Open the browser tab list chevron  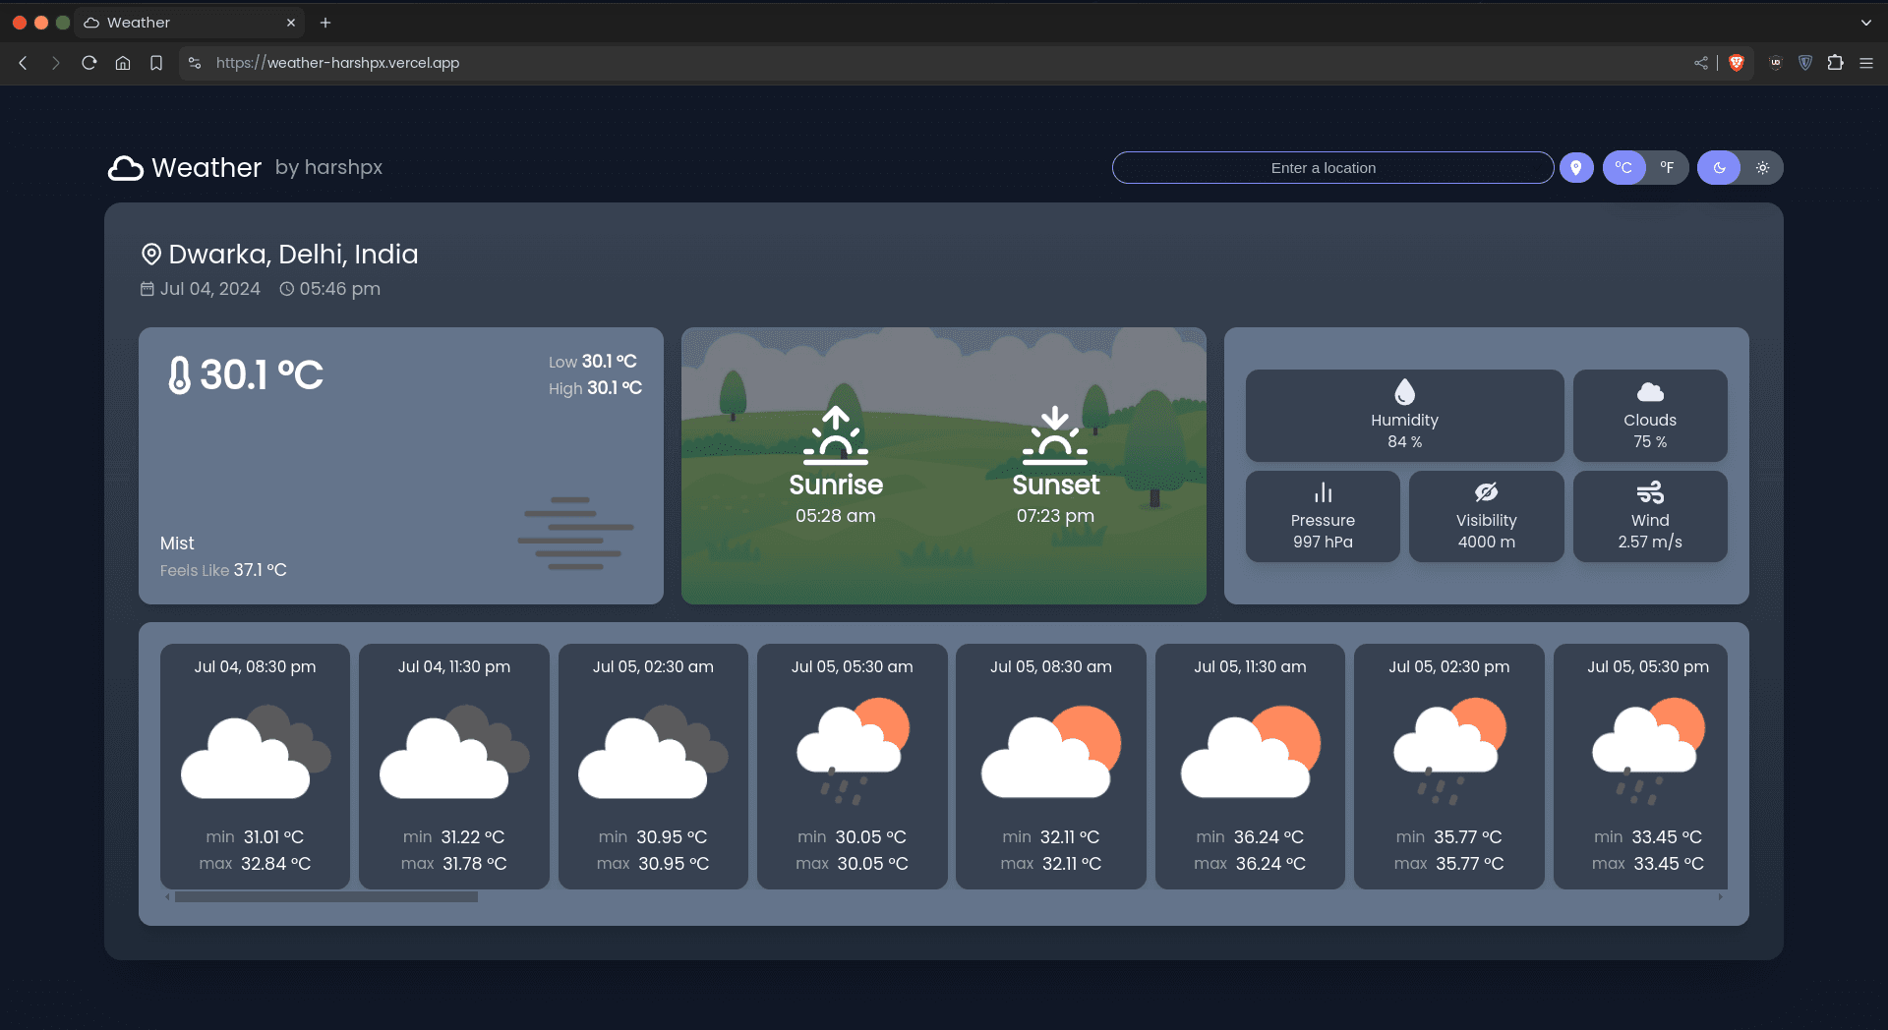1865,23
